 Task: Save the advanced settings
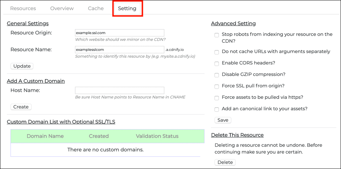coord(223,120)
